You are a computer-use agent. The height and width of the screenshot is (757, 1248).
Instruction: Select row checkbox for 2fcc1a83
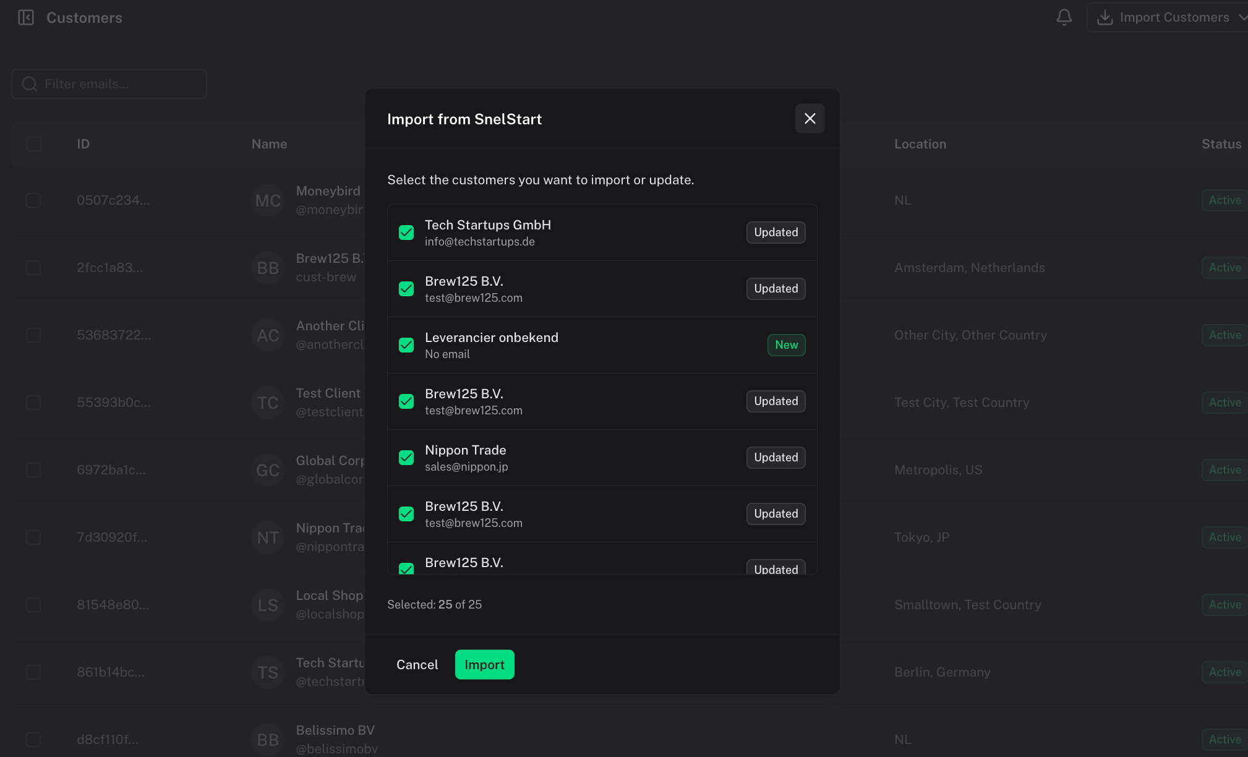(33, 268)
